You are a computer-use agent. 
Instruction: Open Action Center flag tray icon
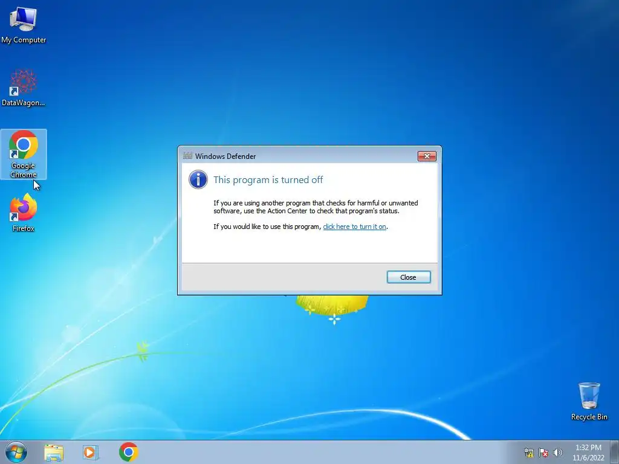coord(543,453)
